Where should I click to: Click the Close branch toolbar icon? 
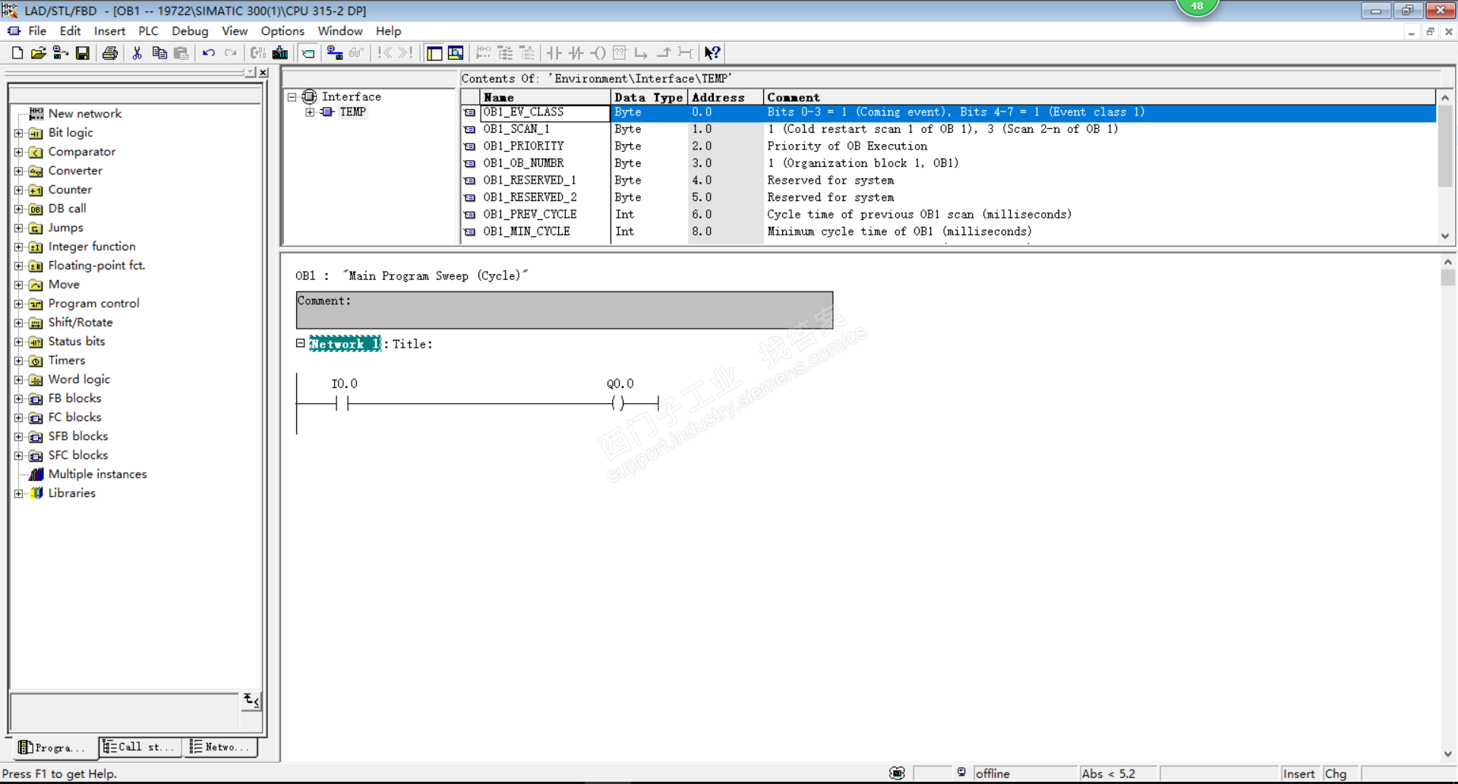664,53
